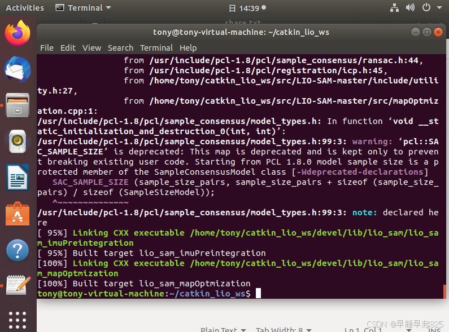The height and width of the screenshot is (332, 449).
Task: Click the power icon in top bar
Action: coord(426,7)
